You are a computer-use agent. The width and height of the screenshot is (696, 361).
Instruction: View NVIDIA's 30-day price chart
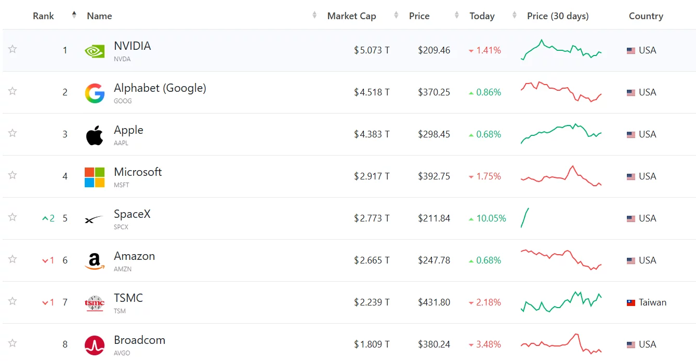tap(561, 50)
